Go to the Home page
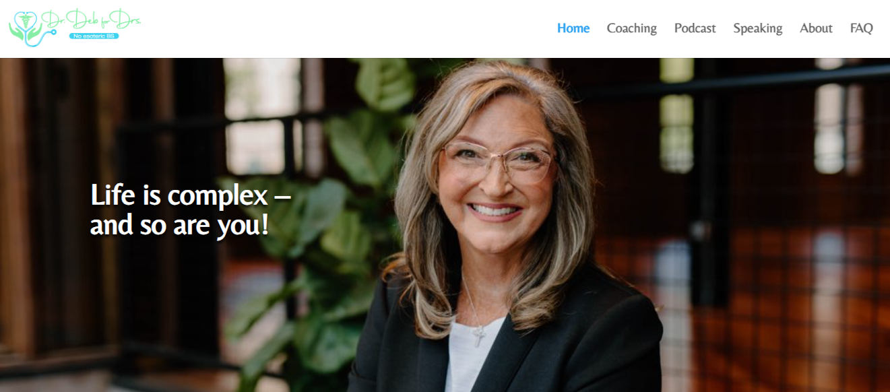The width and height of the screenshot is (890, 392). (573, 28)
